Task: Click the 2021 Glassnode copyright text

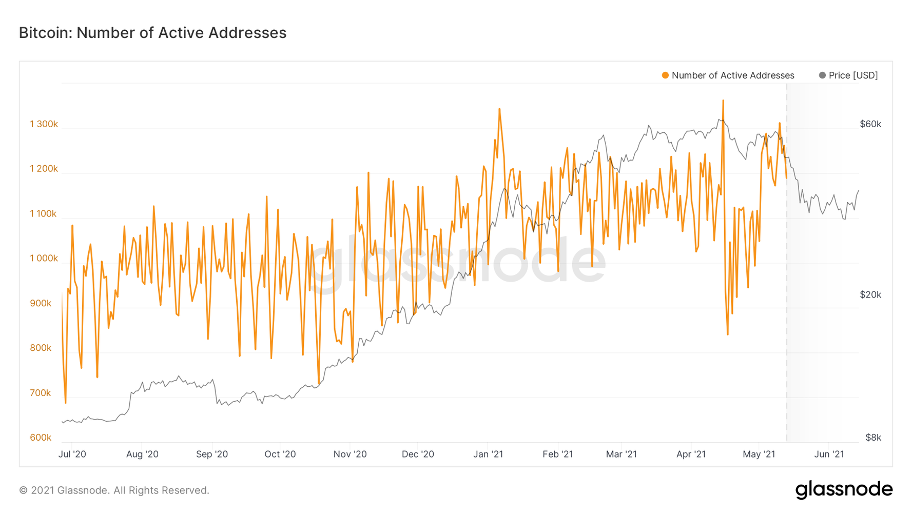Action: 114,490
